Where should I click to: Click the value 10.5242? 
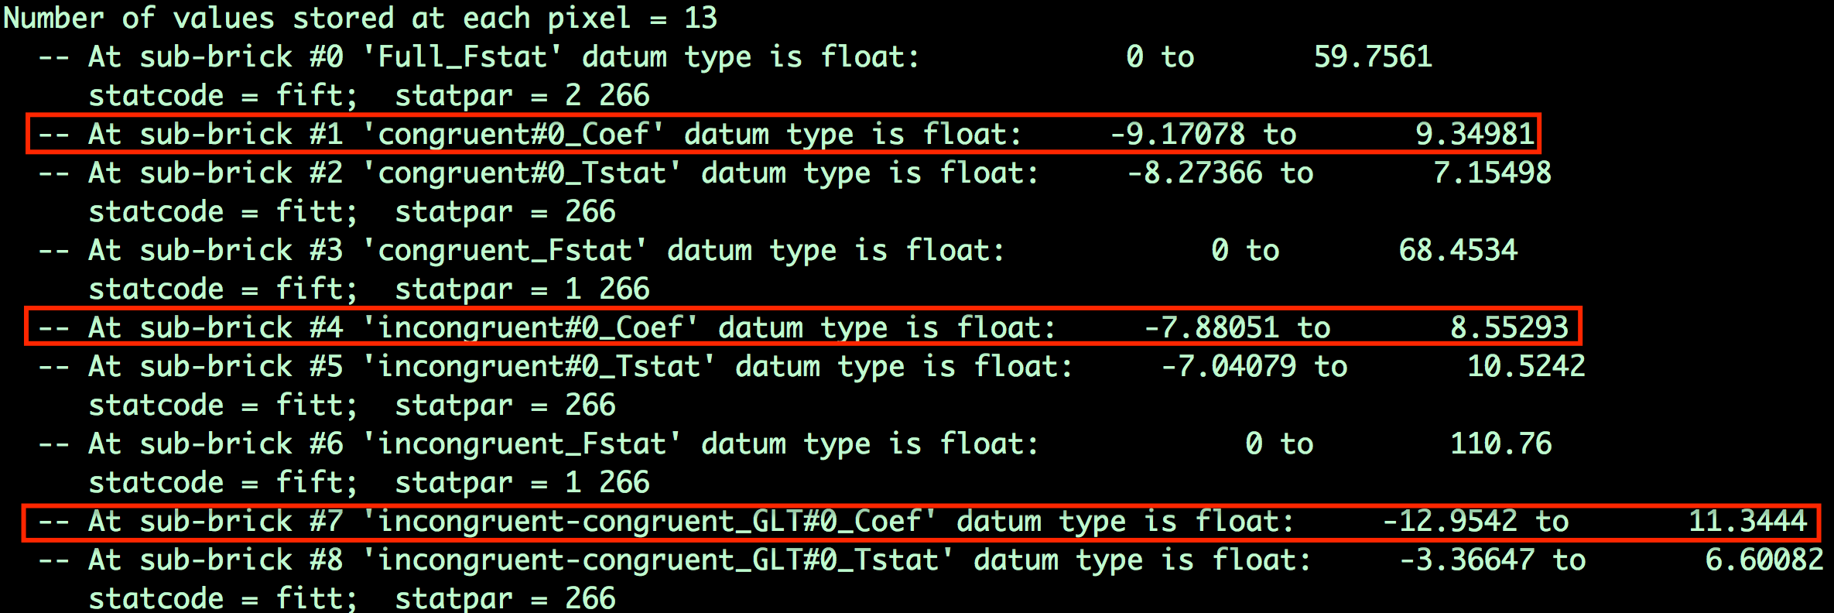[x=1526, y=367]
